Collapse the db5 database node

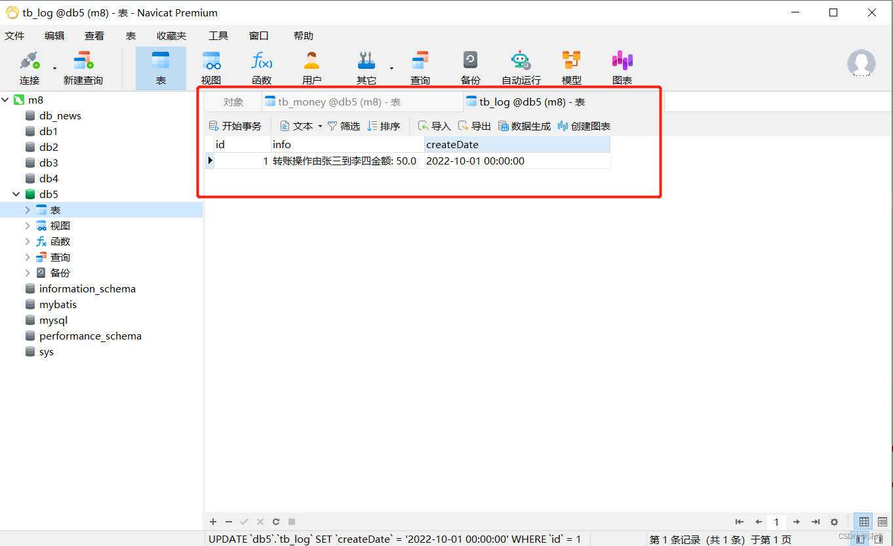[16, 194]
